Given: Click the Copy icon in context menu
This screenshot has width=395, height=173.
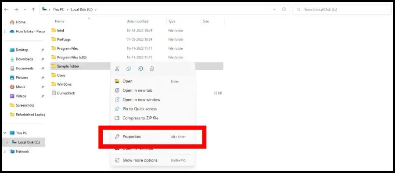Looking at the screenshot, I should click(x=129, y=68).
